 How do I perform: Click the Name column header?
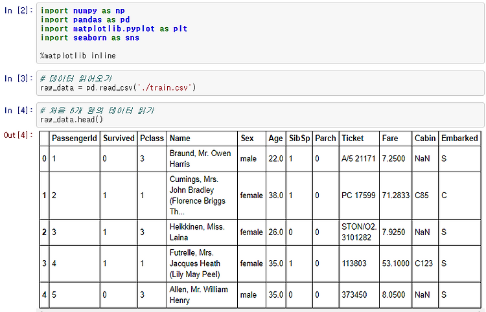point(202,138)
